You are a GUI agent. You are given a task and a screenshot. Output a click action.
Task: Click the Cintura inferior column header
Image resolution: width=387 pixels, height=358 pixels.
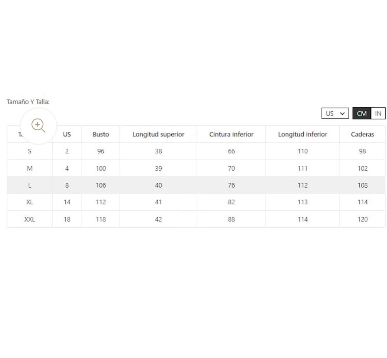click(231, 134)
